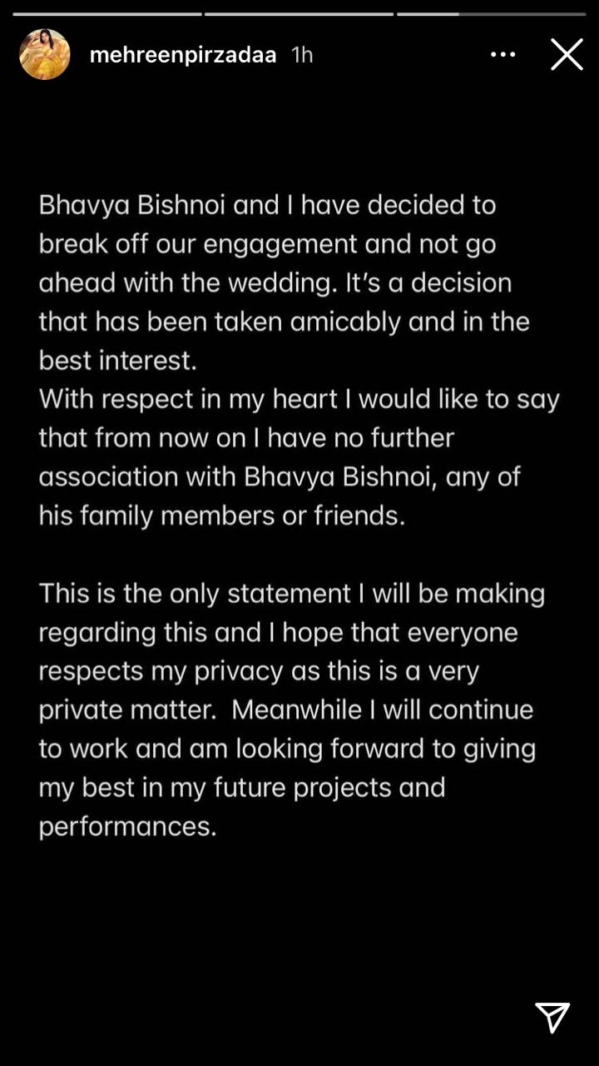599x1066 pixels.
Task: Click the "my best in my future projects" line
Action: (x=242, y=787)
